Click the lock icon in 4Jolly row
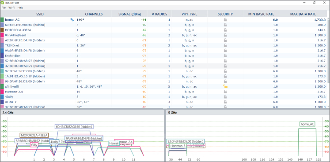 point(225,97)
